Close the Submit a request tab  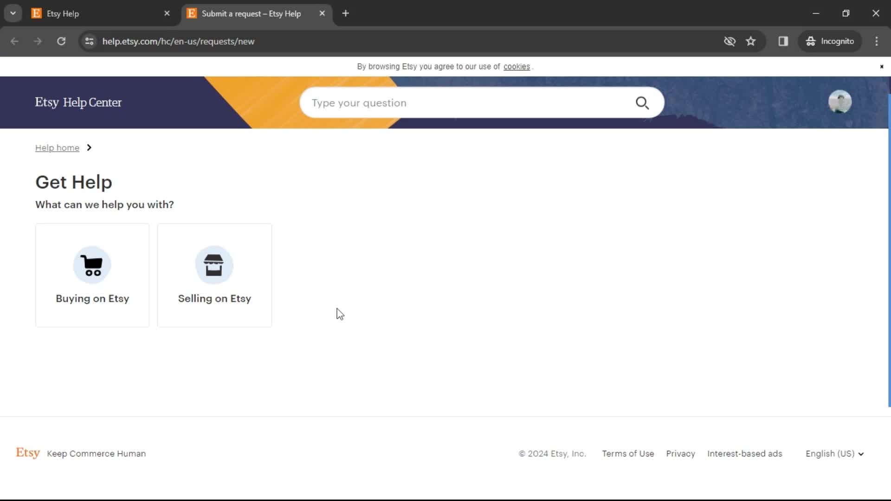(x=322, y=13)
